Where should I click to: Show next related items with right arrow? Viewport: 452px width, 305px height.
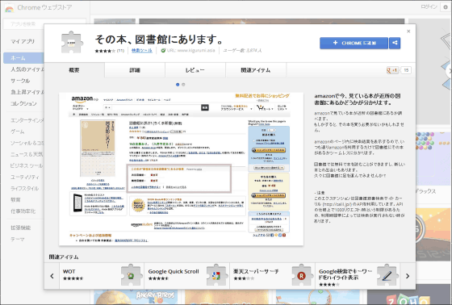[x=408, y=276]
